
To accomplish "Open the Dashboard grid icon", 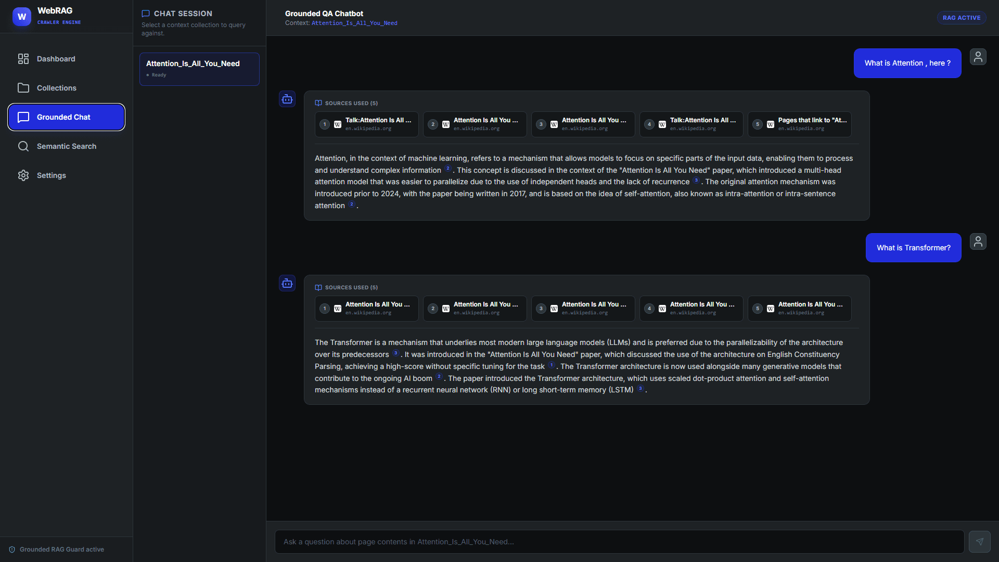I will (23, 59).
